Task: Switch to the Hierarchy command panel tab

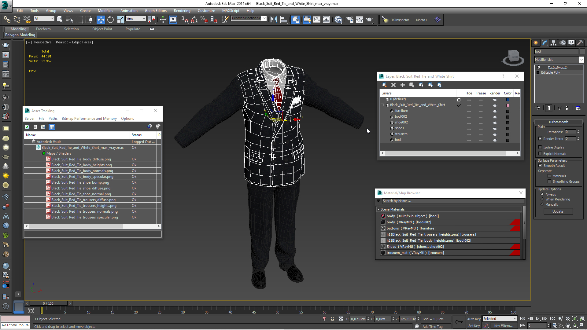Action: coord(554,43)
